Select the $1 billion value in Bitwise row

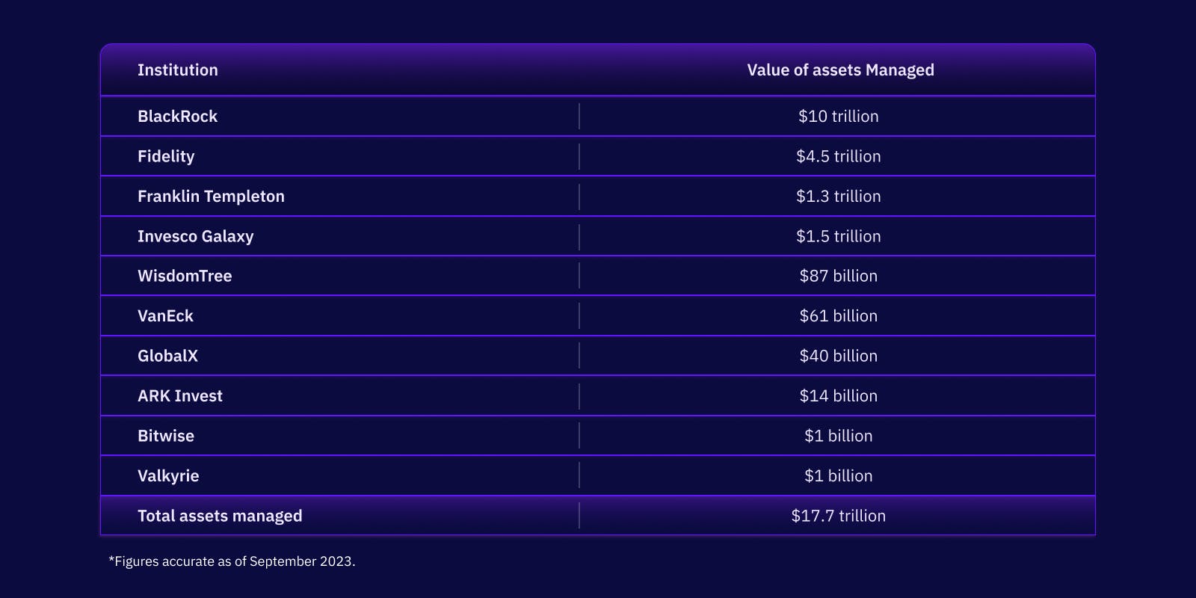838,437
